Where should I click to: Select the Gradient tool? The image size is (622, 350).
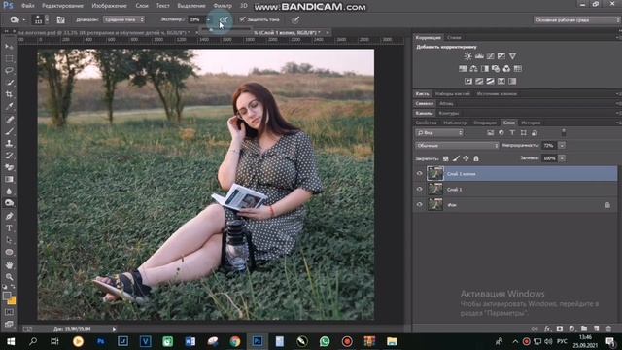point(9,179)
